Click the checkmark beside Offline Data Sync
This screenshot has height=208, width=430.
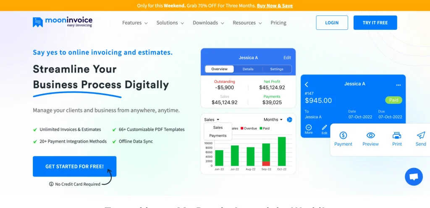[x=114, y=141]
